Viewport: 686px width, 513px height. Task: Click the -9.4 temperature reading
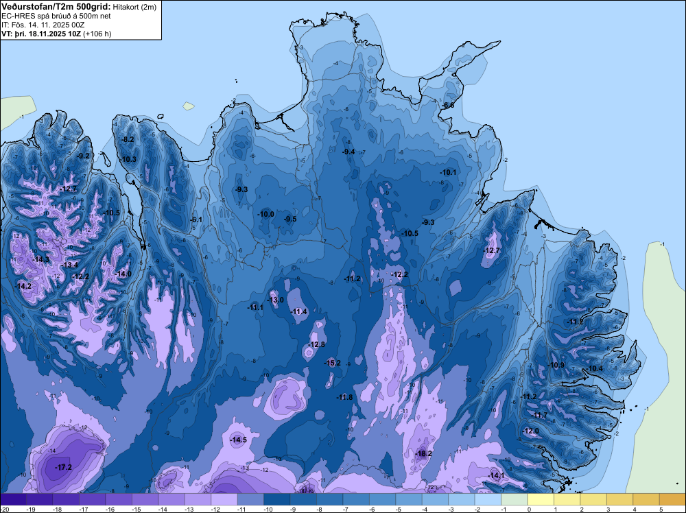pyautogui.click(x=348, y=152)
